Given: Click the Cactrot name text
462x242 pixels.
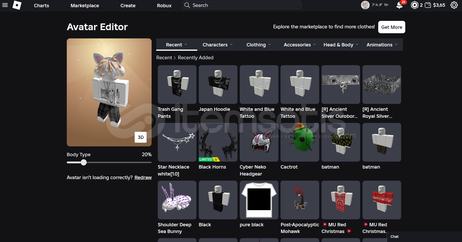Looking at the screenshot, I should tap(289, 167).
